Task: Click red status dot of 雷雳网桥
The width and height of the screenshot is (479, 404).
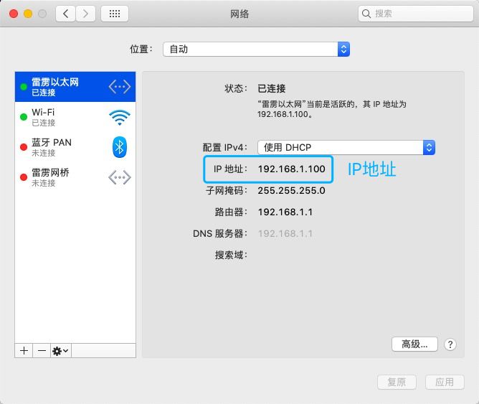Action: point(24,177)
